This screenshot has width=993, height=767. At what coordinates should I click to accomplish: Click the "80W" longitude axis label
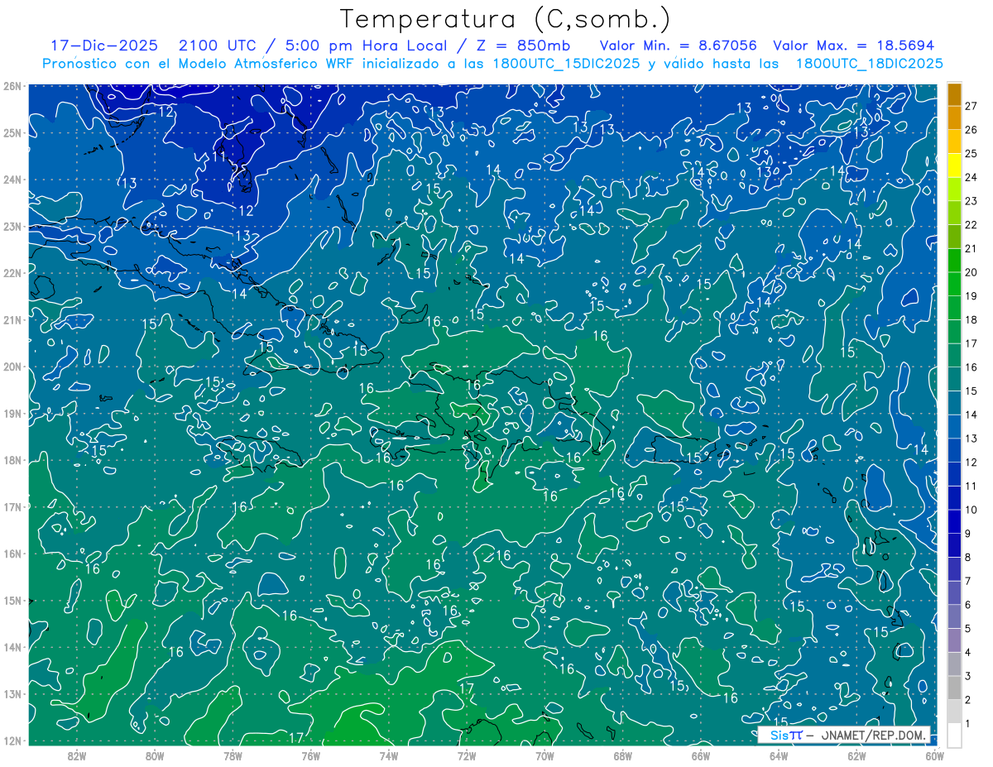click(155, 755)
